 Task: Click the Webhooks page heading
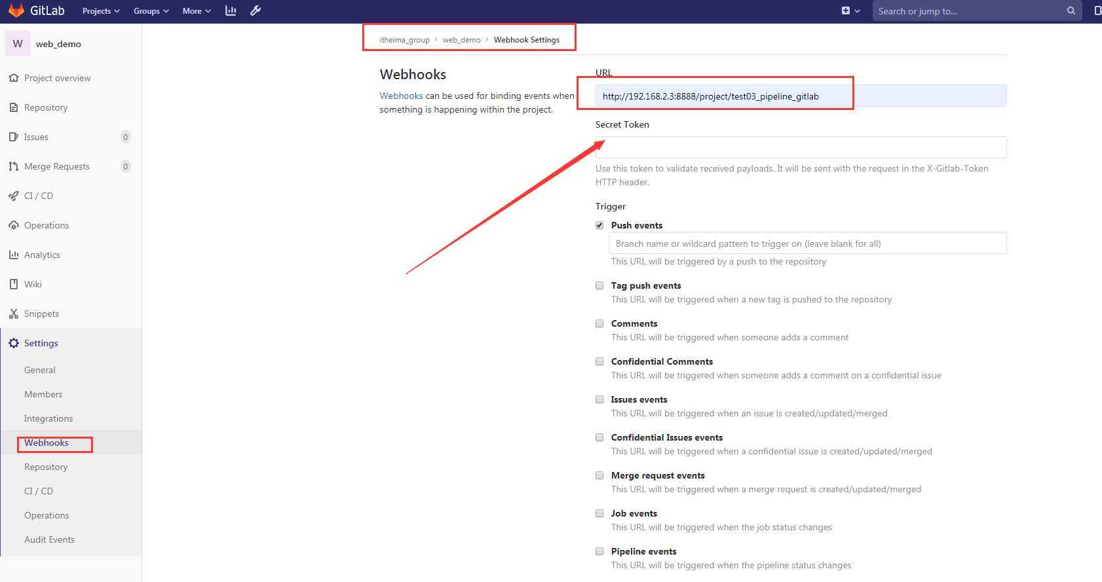click(x=413, y=75)
